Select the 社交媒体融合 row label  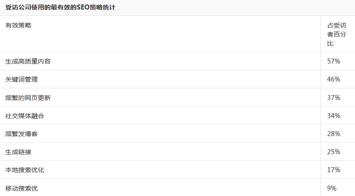click(25, 116)
